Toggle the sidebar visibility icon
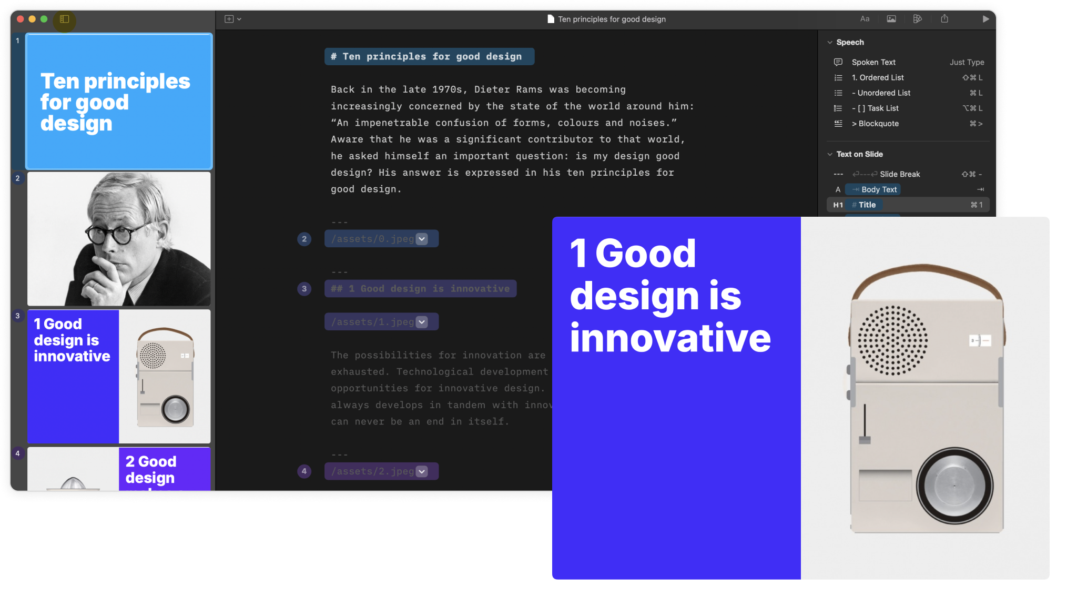 64,19
